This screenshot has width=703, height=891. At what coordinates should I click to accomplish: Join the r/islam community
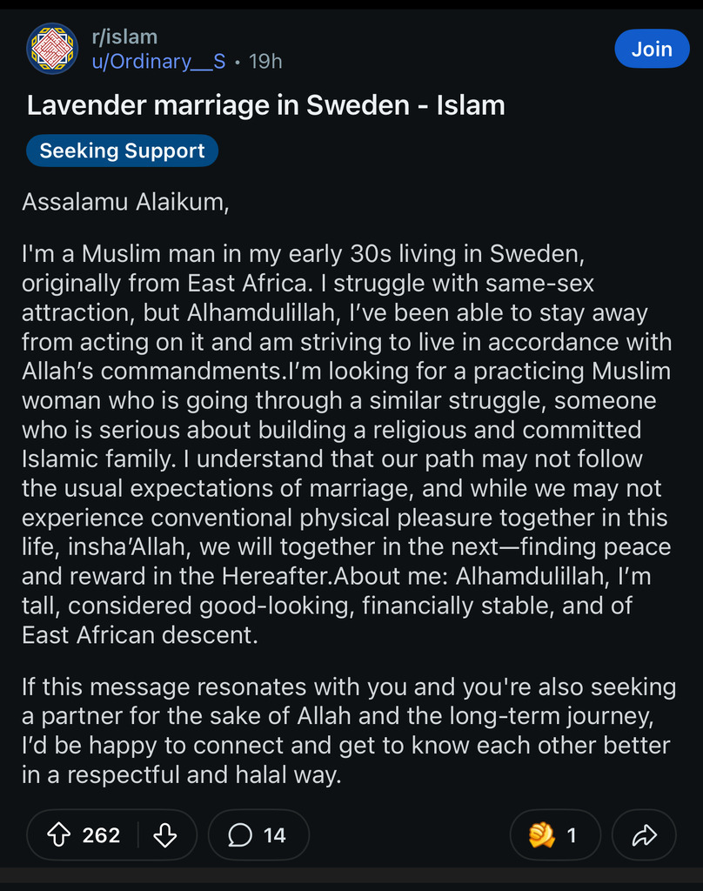tap(652, 50)
